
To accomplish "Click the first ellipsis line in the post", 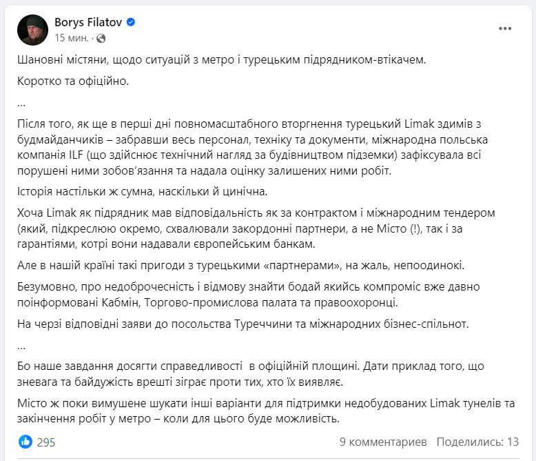I will tap(21, 102).
